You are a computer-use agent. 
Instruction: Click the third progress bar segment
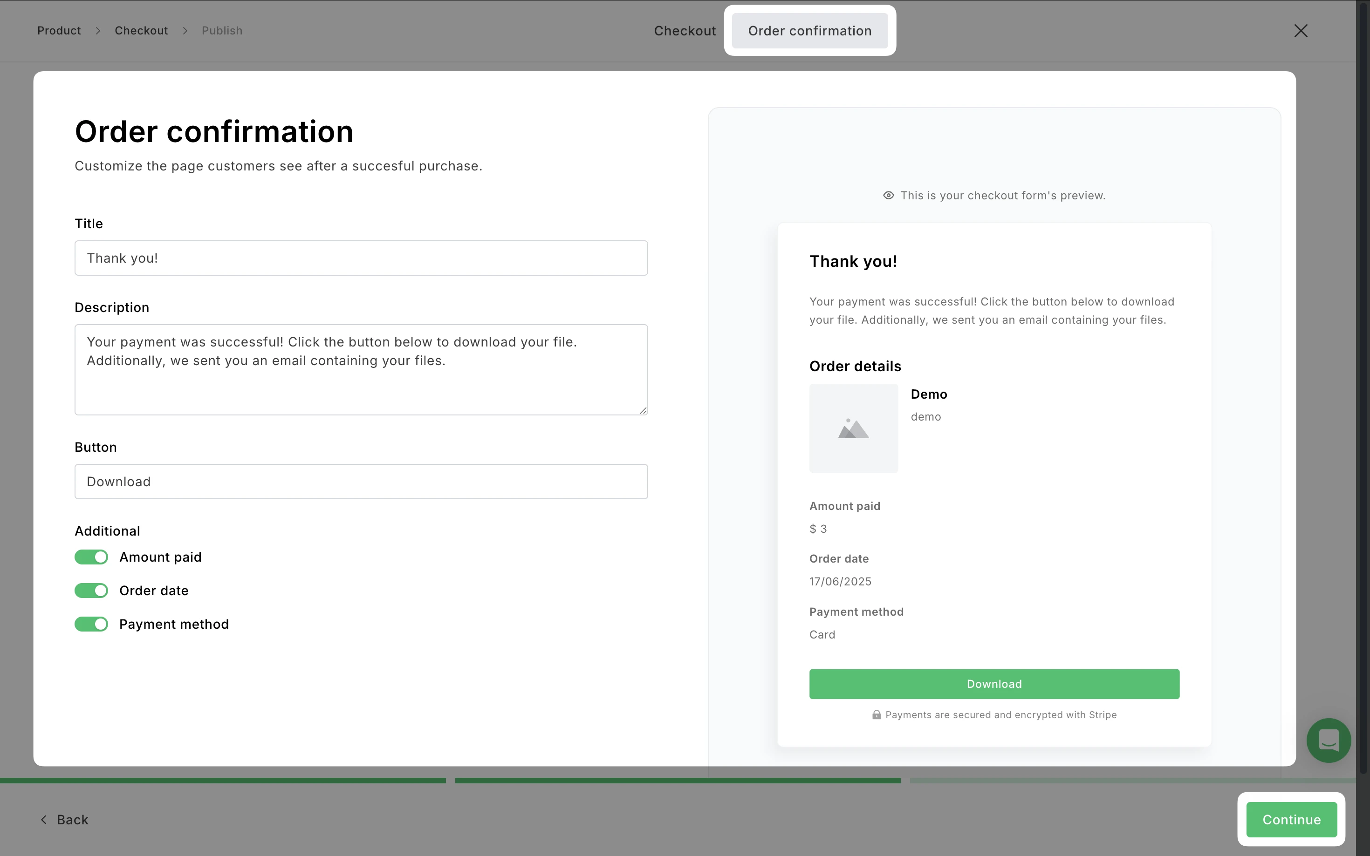(1133, 780)
